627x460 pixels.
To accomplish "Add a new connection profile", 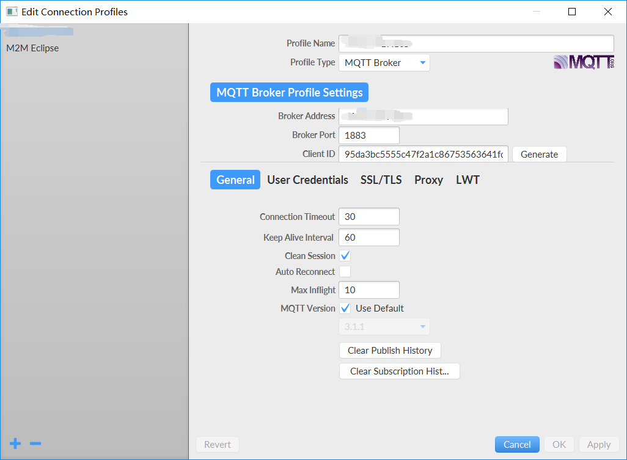I will (15, 444).
